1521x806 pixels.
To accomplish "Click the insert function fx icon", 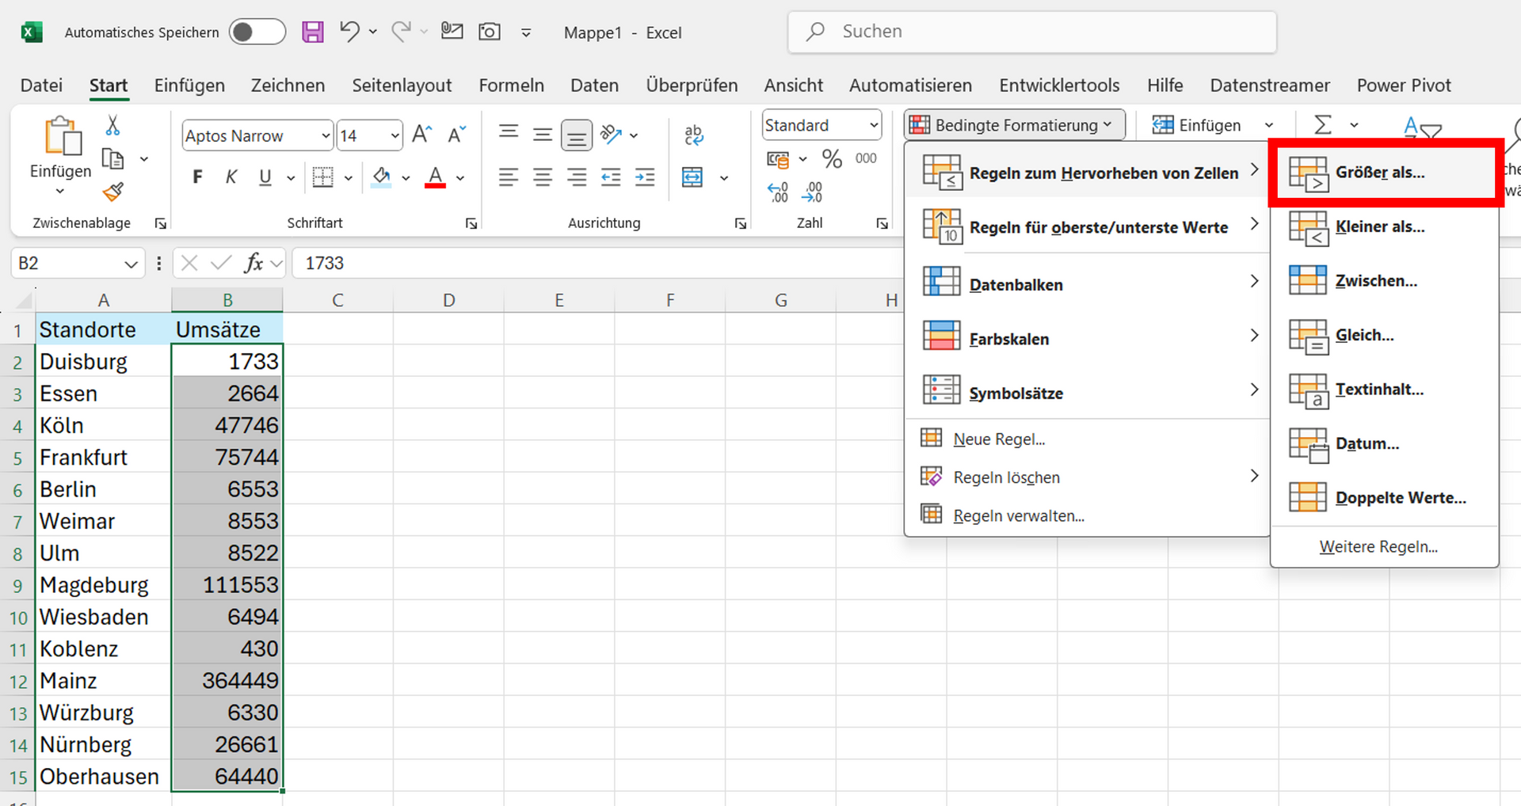I will (x=253, y=263).
